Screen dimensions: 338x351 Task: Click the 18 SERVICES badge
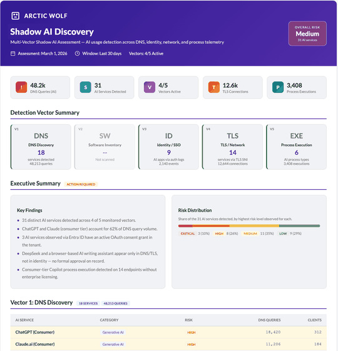(x=88, y=303)
